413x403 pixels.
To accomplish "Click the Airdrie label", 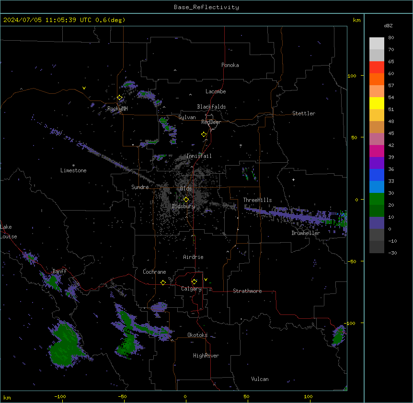I will [193, 257].
